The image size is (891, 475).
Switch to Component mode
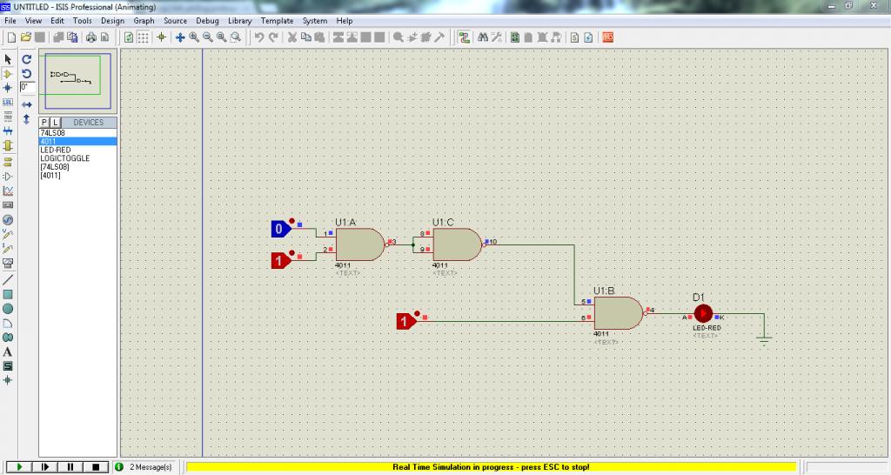click(8, 74)
